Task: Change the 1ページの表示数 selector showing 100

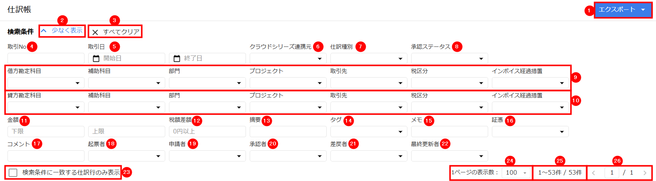Action: pyautogui.click(x=516, y=172)
